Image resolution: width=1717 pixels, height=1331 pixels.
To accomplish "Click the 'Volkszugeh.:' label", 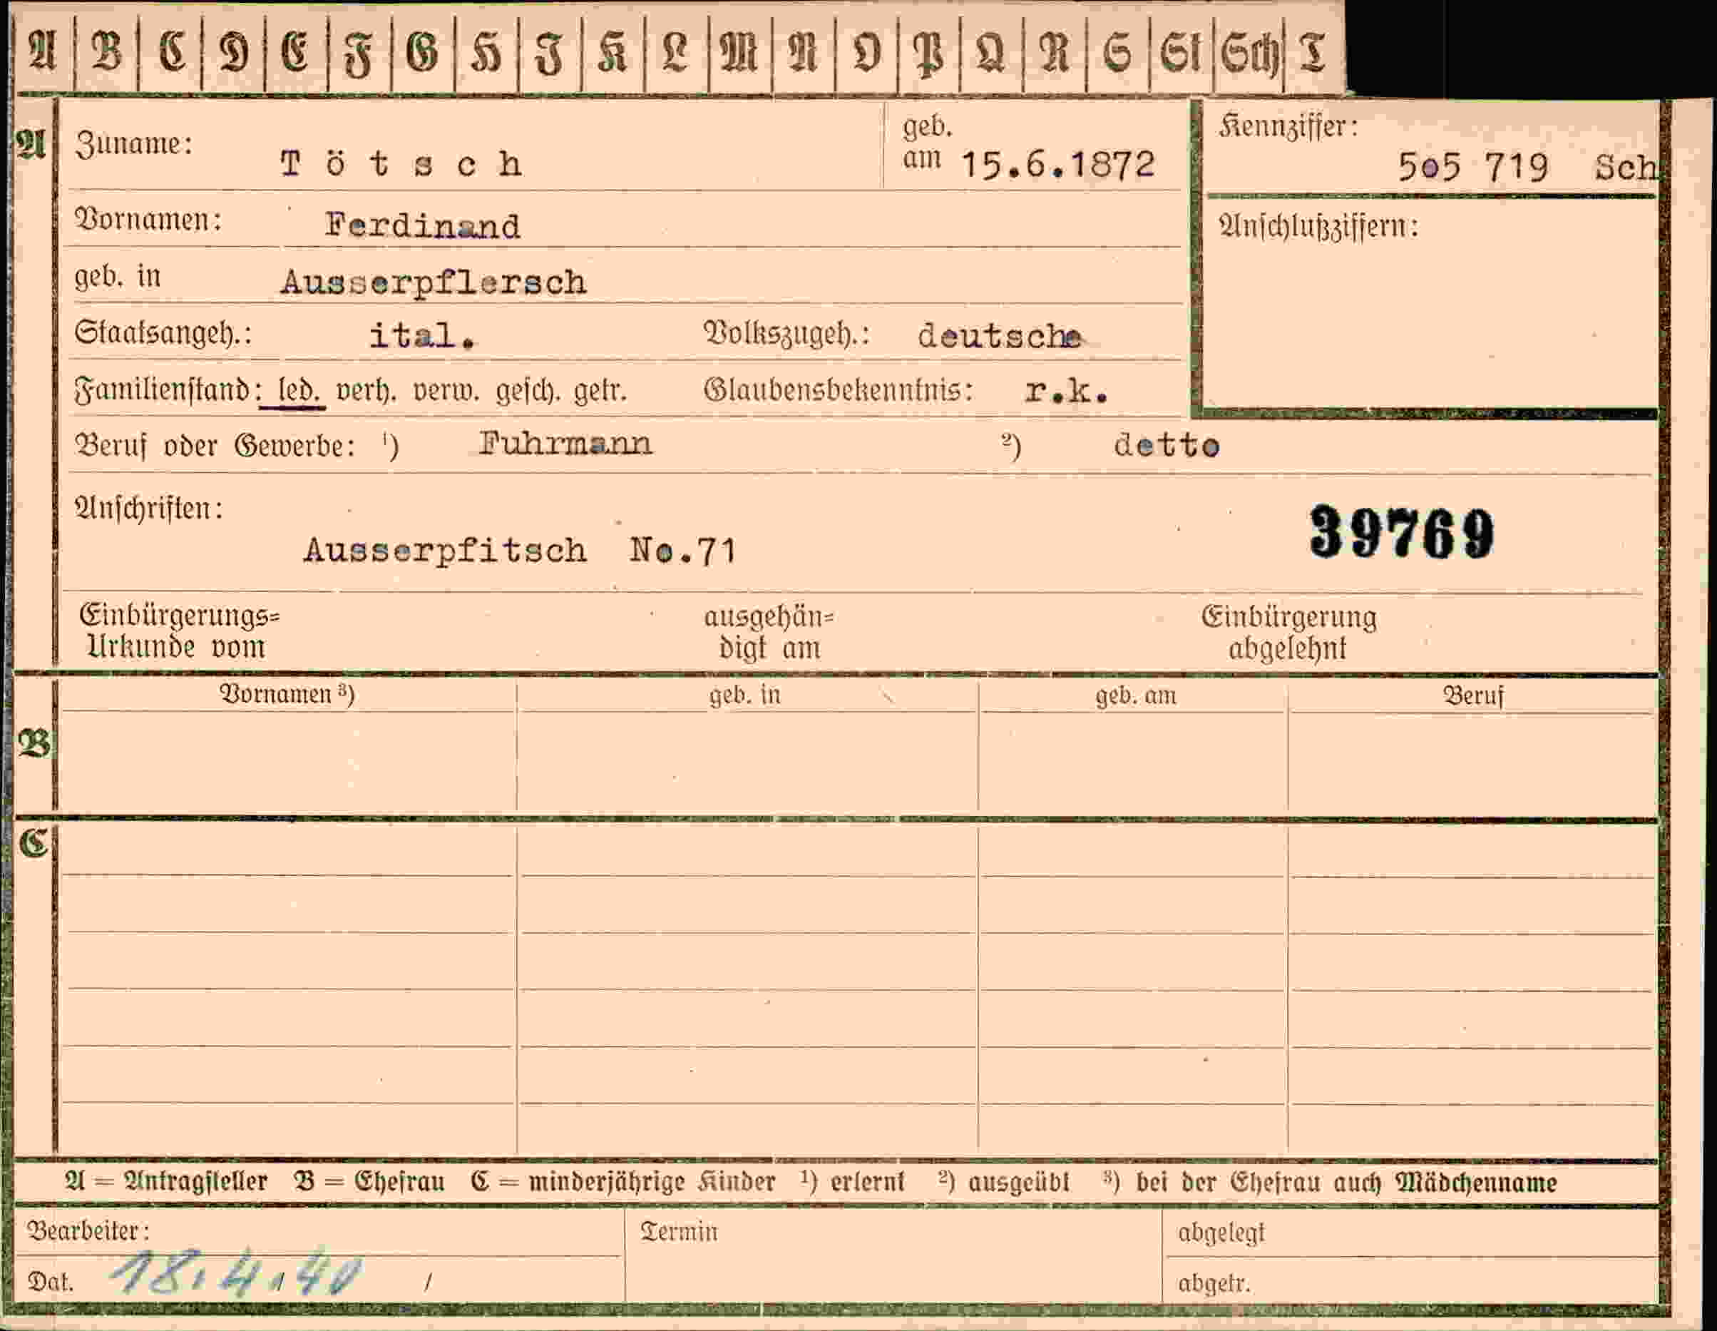I will coord(787,335).
